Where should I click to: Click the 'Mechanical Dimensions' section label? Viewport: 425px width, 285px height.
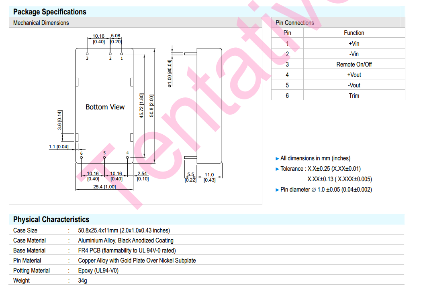(41, 23)
